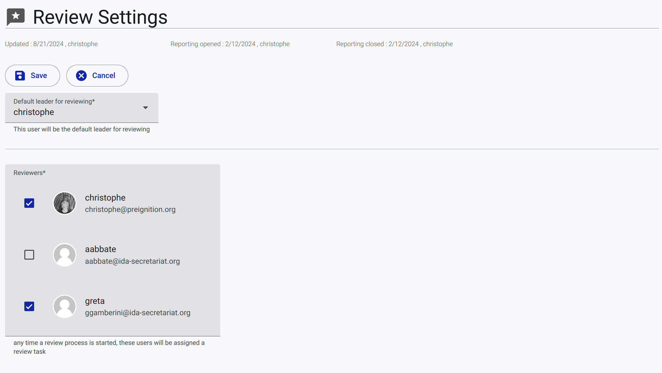Click the floppy disk save icon
Image resolution: width=662 pixels, height=373 pixels.
point(20,75)
